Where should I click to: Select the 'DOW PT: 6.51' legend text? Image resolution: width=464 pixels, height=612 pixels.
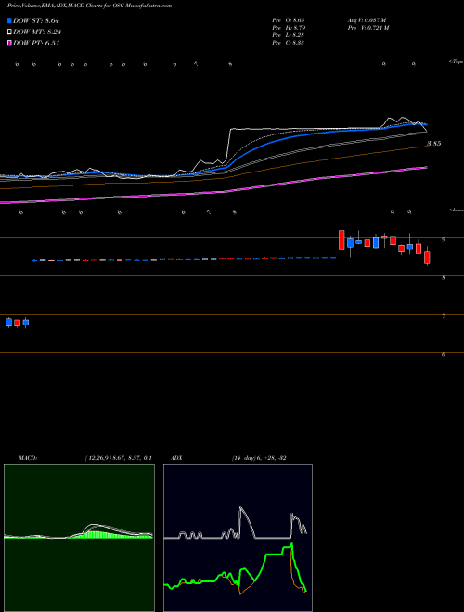pos(36,43)
